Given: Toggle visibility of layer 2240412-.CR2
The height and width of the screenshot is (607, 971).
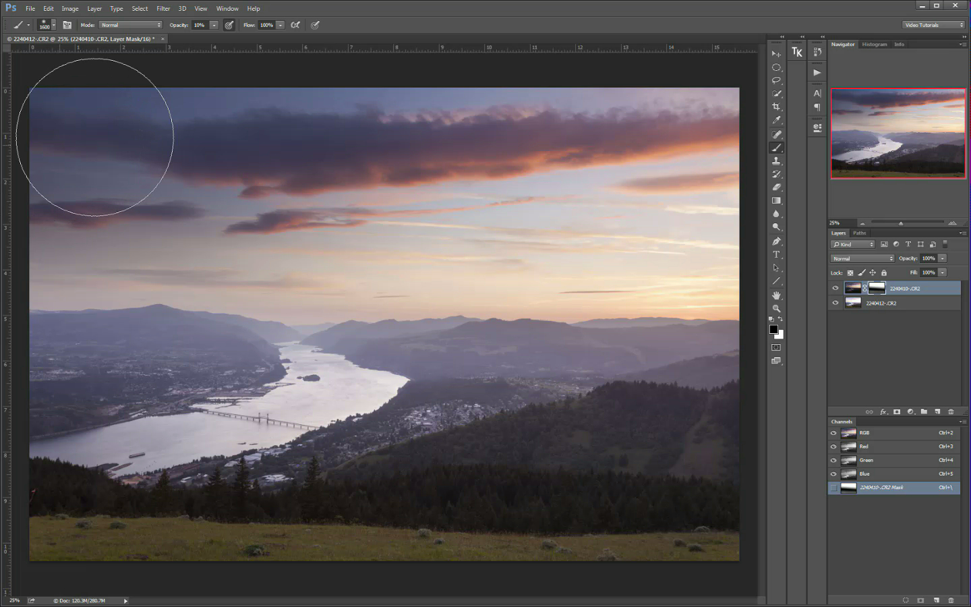Looking at the screenshot, I should click(835, 303).
